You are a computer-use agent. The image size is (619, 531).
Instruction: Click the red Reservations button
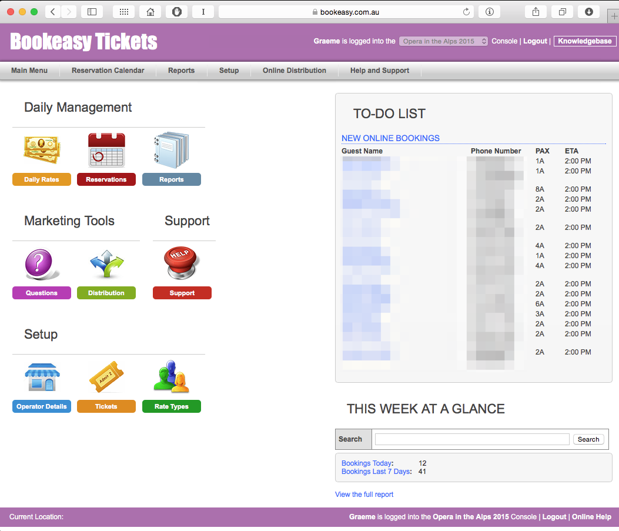pos(106,179)
